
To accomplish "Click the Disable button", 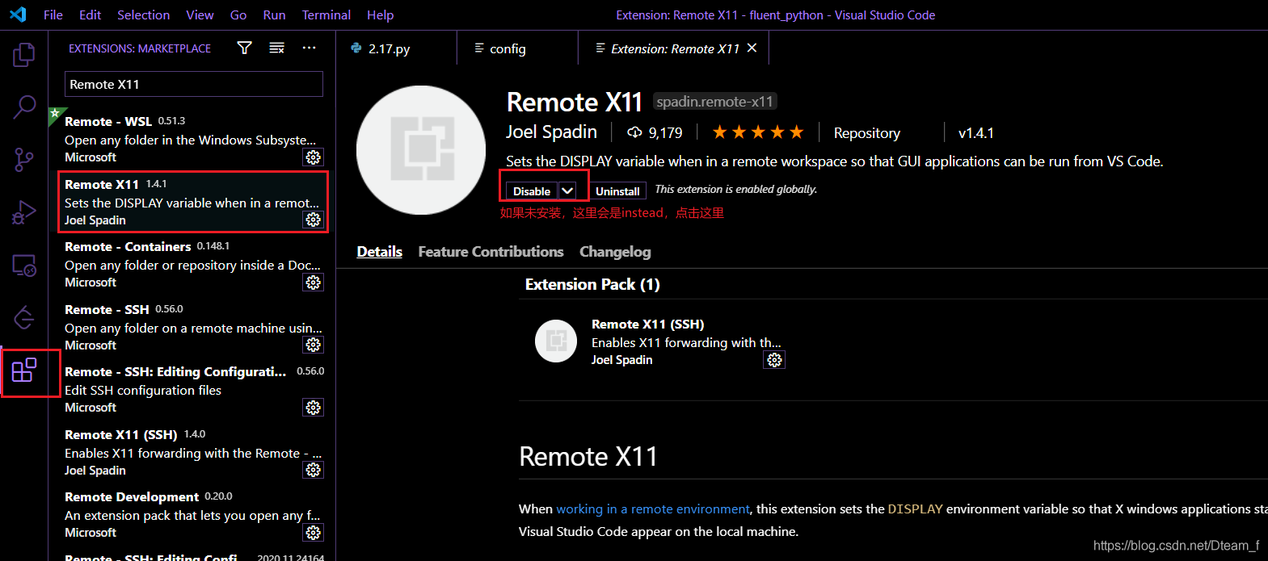I will (532, 190).
